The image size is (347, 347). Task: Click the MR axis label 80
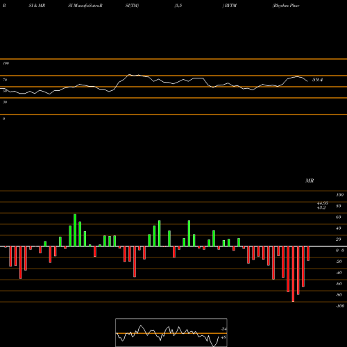[x=339, y=206]
